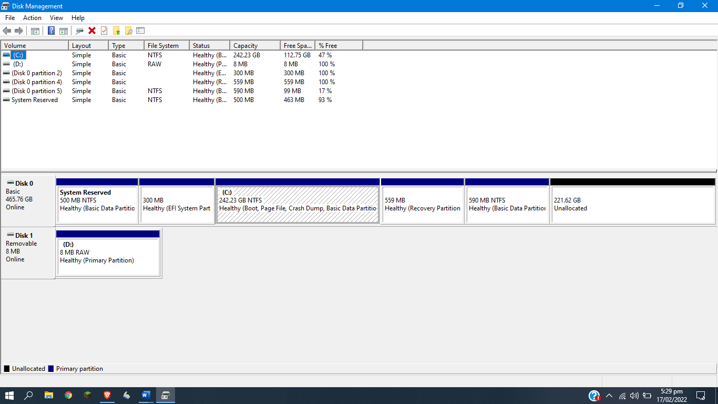Expand the hidden system tray icons chevron
This screenshot has width=718, height=404.
(x=609, y=396)
